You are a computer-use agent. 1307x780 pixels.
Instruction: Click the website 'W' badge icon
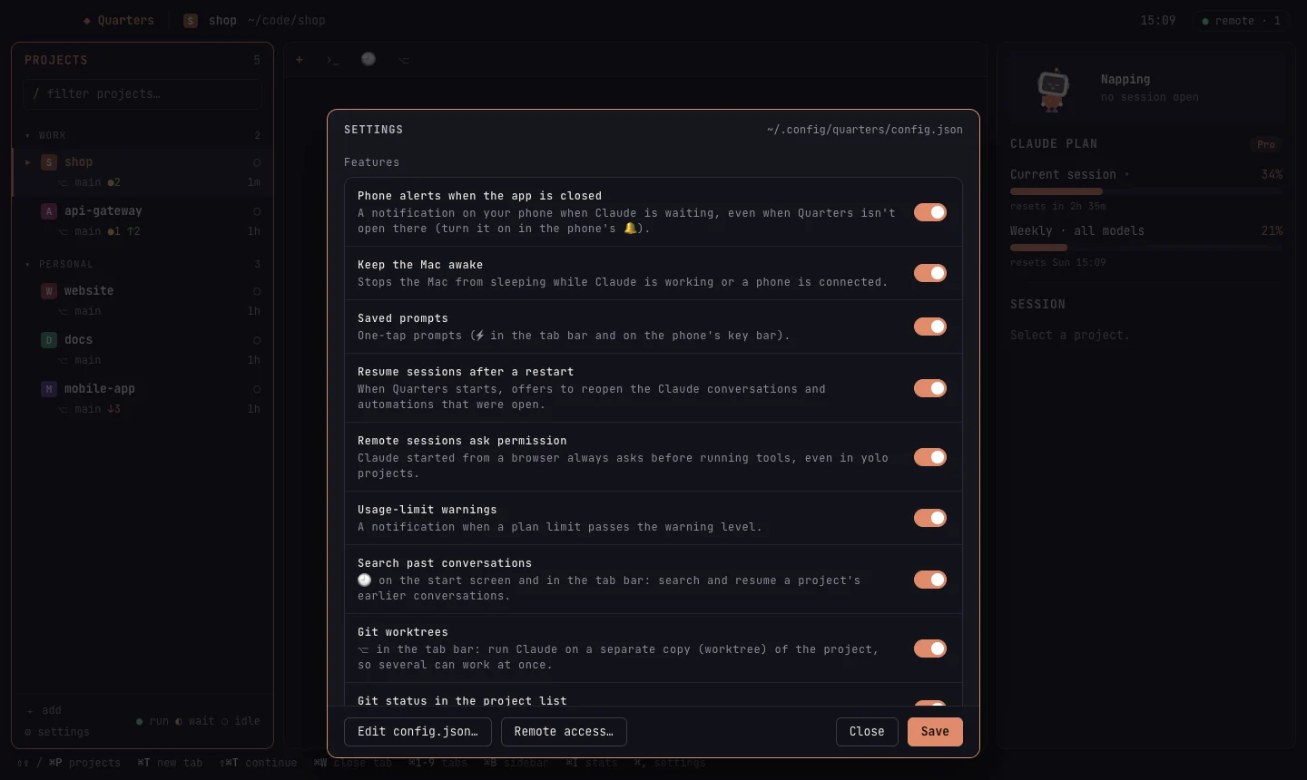[49, 291]
